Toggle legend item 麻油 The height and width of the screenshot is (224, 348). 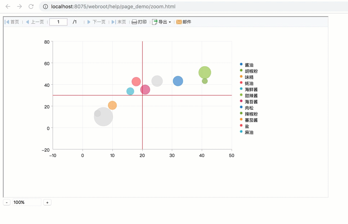[x=247, y=133]
